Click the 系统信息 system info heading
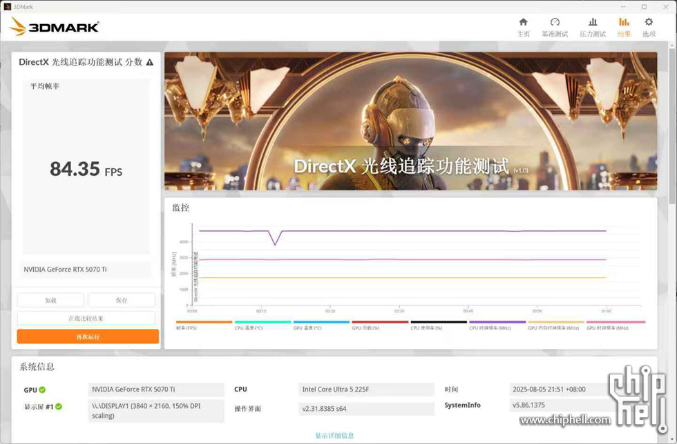 [x=37, y=367]
